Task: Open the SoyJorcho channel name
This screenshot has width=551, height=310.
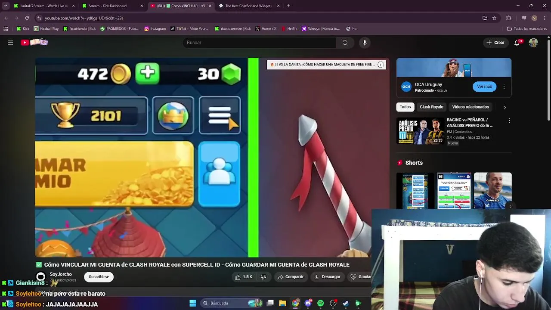Action: (61, 274)
